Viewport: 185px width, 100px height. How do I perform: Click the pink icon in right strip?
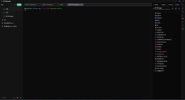coord(183,8)
